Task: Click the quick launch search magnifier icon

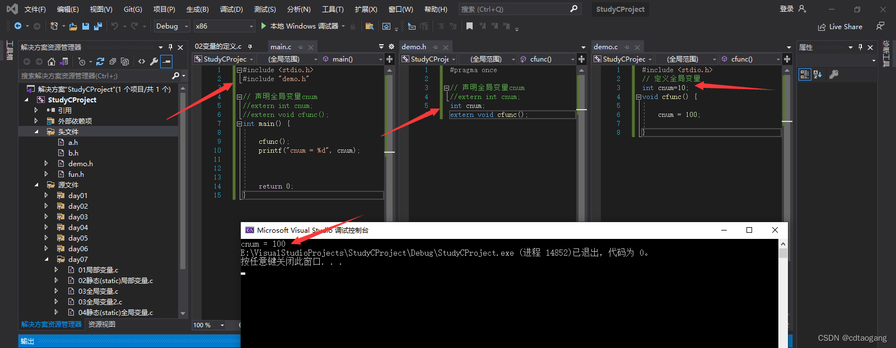Action: coord(573,9)
